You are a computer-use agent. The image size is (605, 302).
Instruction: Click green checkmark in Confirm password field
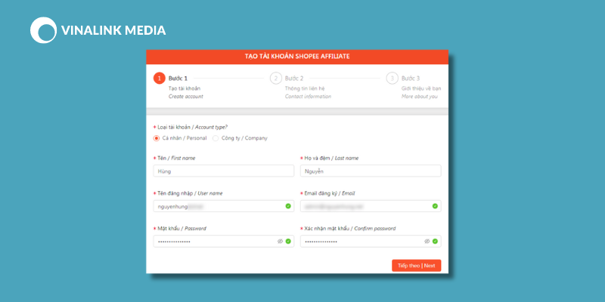(x=436, y=241)
